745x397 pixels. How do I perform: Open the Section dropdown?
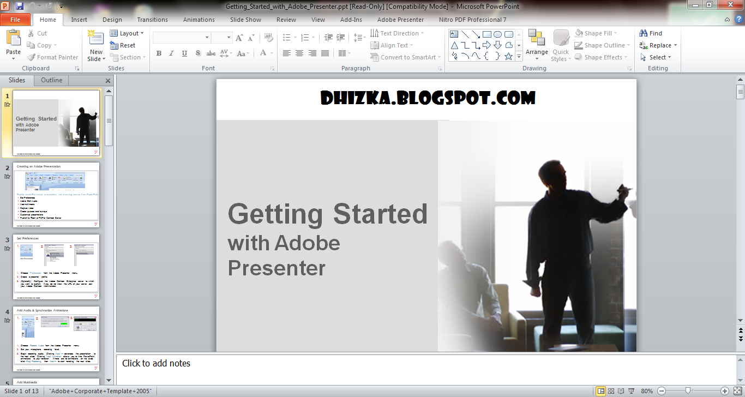tap(128, 57)
